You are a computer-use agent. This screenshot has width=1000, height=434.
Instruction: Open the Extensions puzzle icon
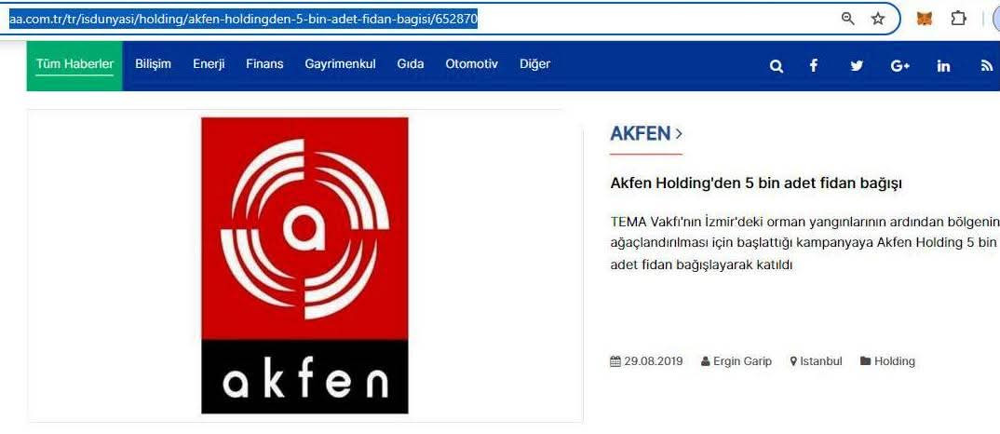pyautogui.click(x=958, y=19)
